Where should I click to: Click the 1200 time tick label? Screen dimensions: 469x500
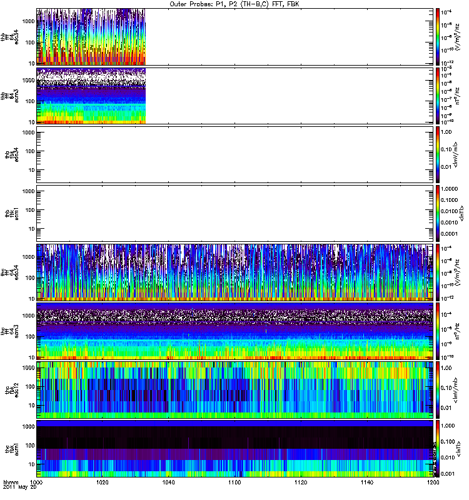(x=431, y=483)
